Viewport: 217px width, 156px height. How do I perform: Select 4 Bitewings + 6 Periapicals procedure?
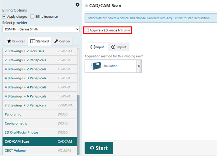(x=39, y=96)
